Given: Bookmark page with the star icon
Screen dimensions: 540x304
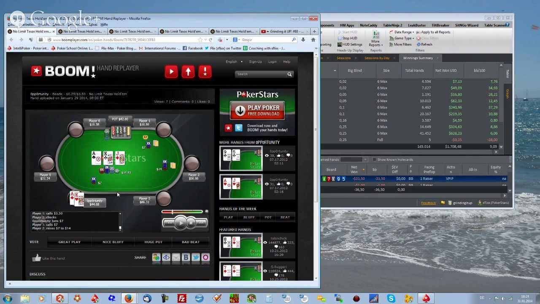Looking at the screenshot, I should 200,40.
